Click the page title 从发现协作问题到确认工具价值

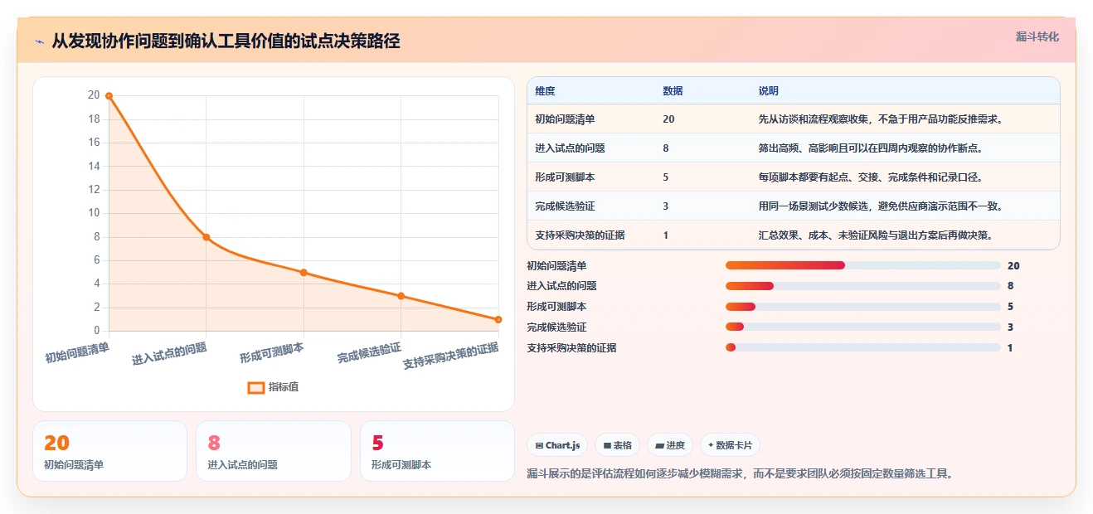pyautogui.click(x=226, y=41)
